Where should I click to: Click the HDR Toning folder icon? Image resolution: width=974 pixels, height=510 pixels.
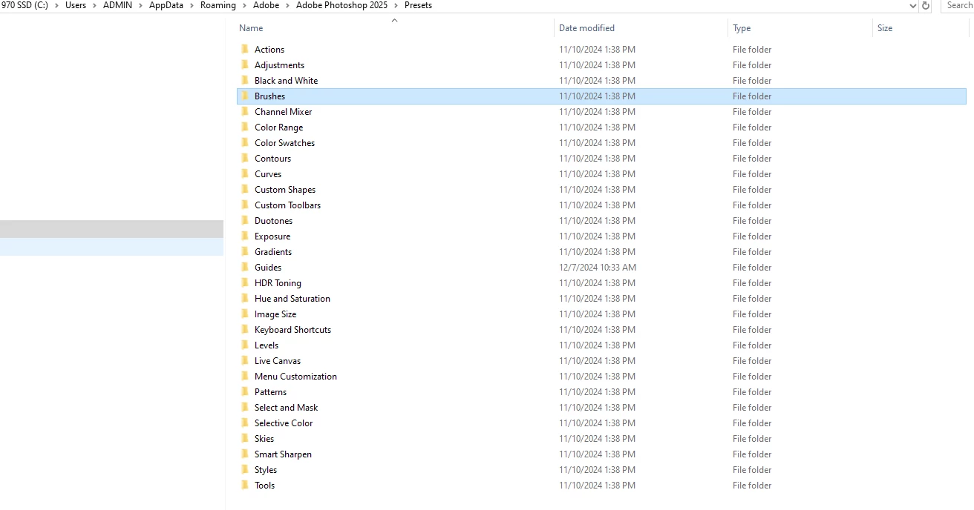tap(245, 283)
